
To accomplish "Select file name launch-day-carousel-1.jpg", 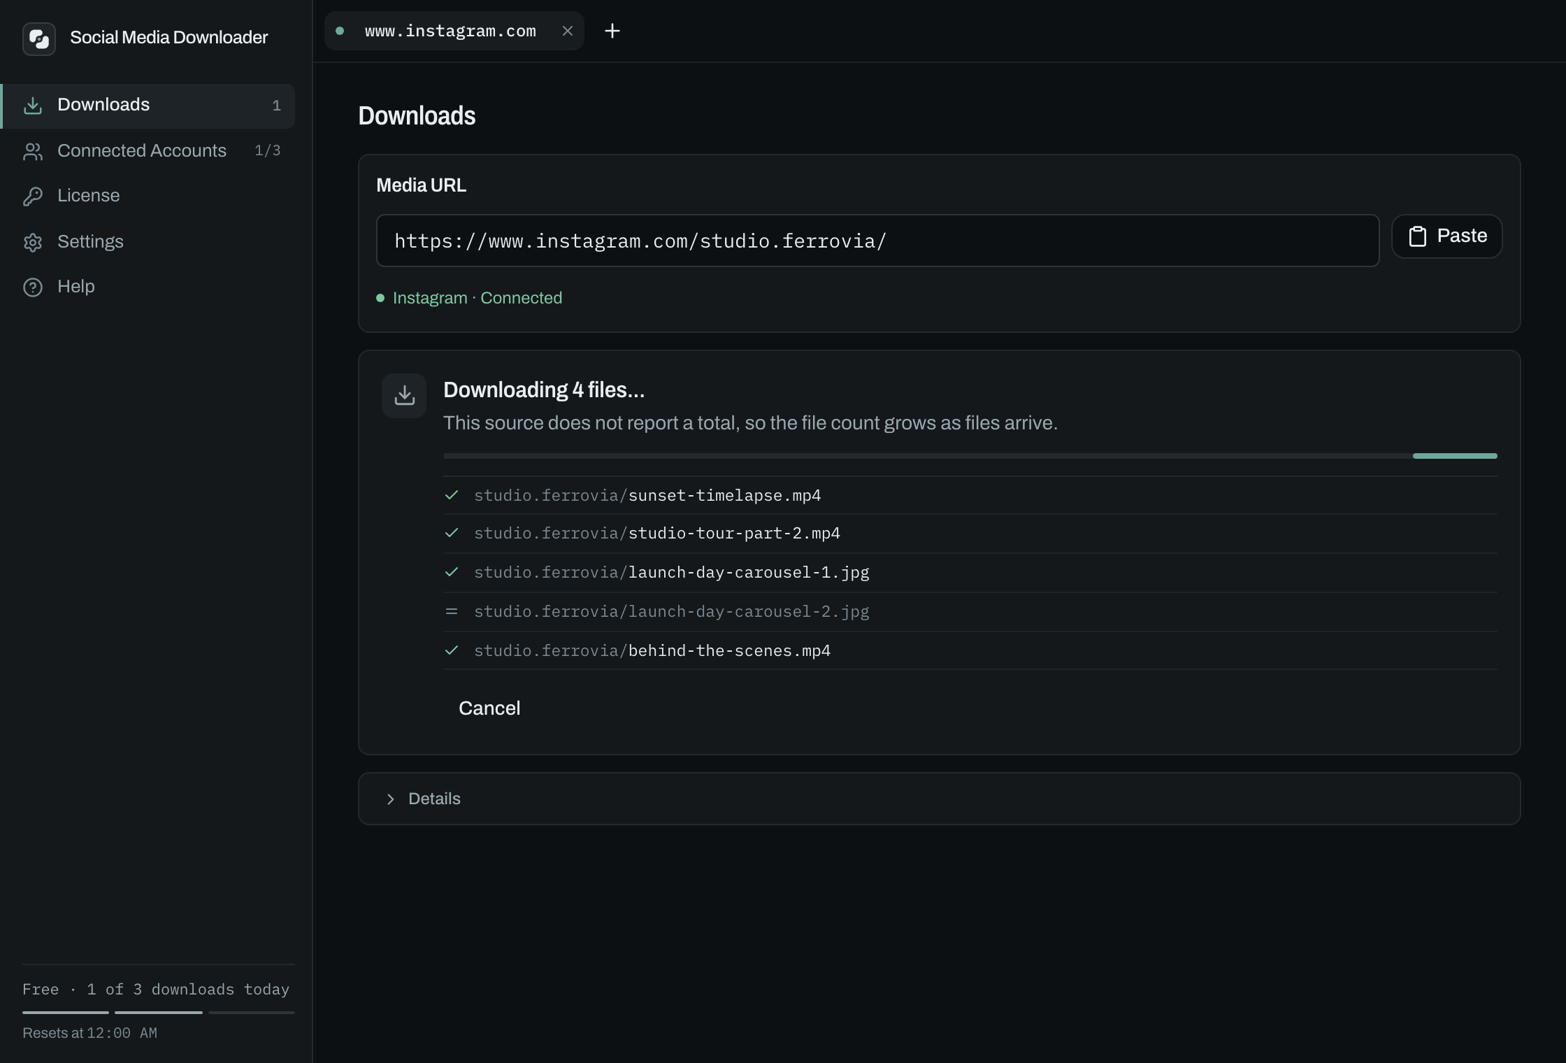I will pos(749,572).
